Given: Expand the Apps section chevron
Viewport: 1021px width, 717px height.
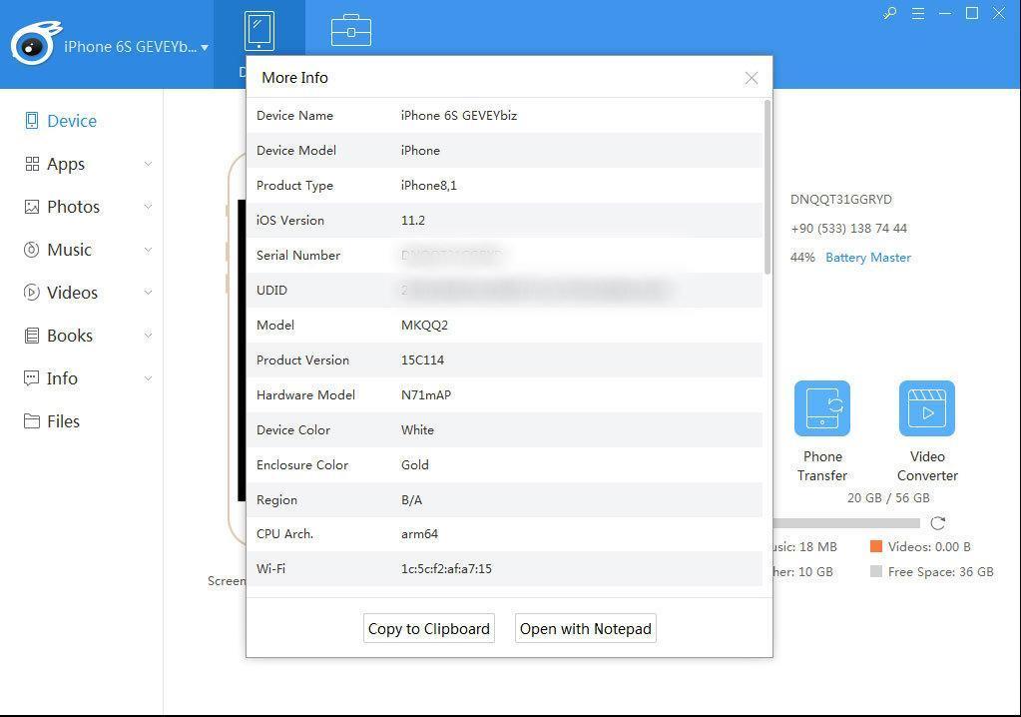Looking at the screenshot, I should [x=148, y=164].
